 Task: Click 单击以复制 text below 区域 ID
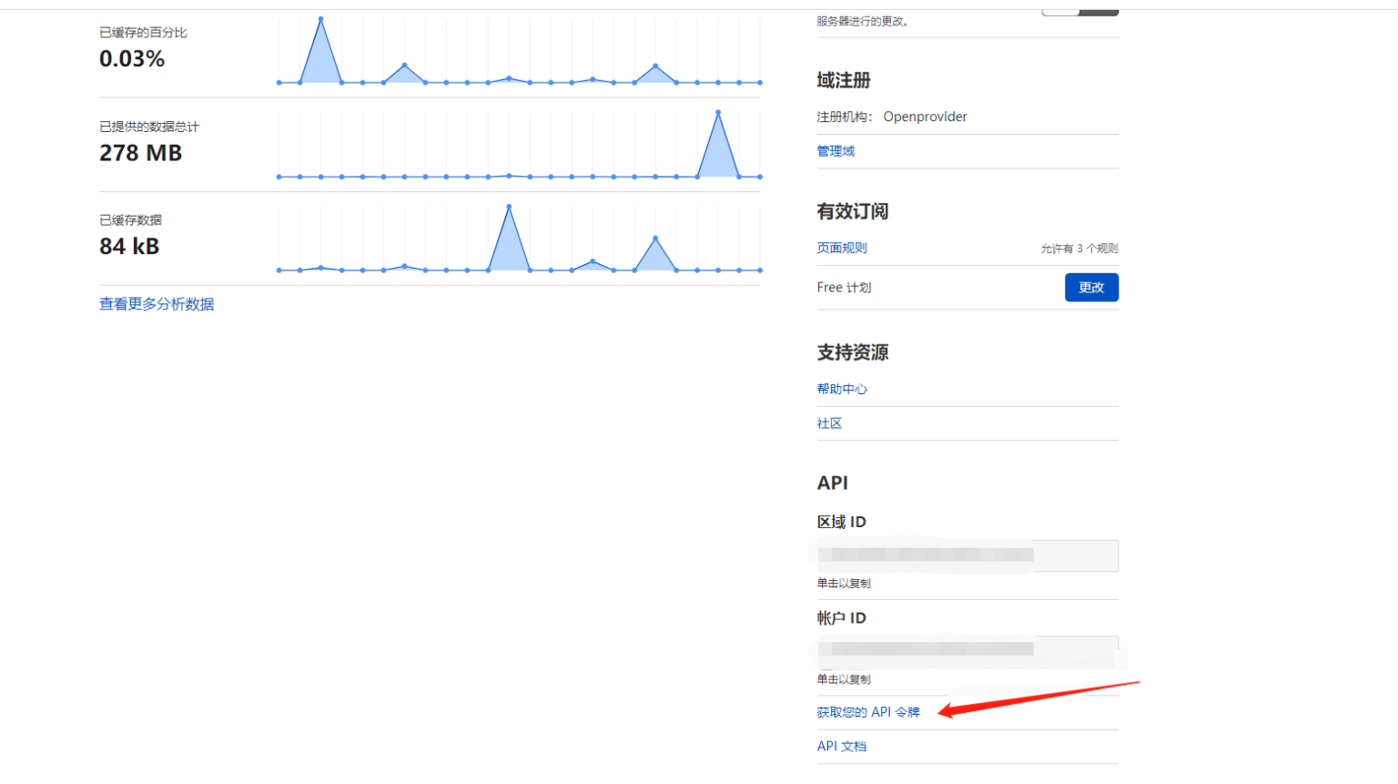(x=844, y=584)
